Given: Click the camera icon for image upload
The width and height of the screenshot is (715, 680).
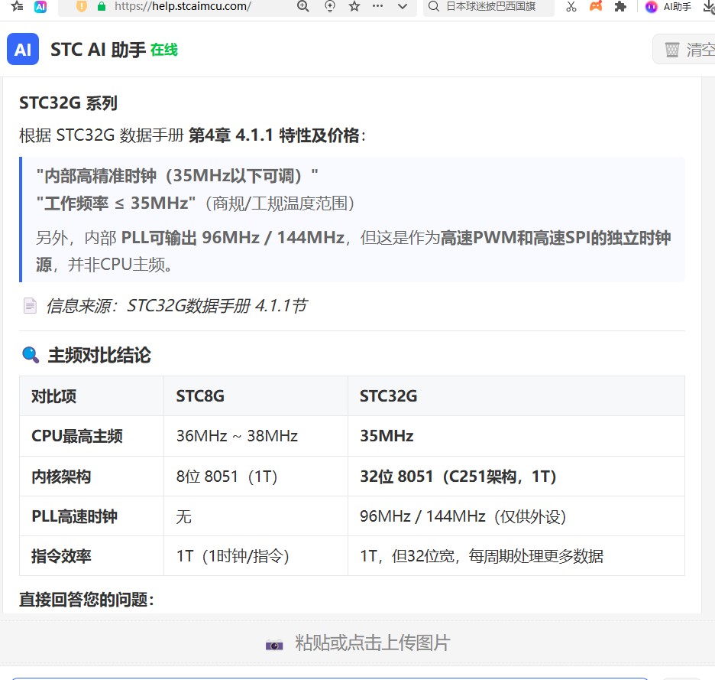Looking at the screenshot, I should [x=274, y=644].
